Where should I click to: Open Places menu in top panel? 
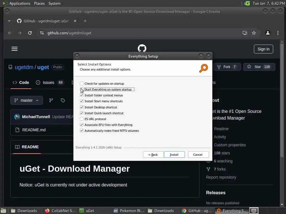click(39, 3)
